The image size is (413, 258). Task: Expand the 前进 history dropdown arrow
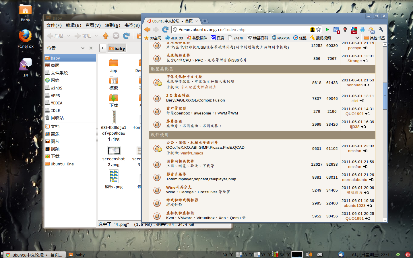tap(96, 36)
